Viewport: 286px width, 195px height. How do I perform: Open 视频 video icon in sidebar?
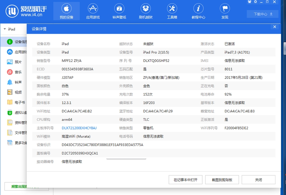coord(10,92)
